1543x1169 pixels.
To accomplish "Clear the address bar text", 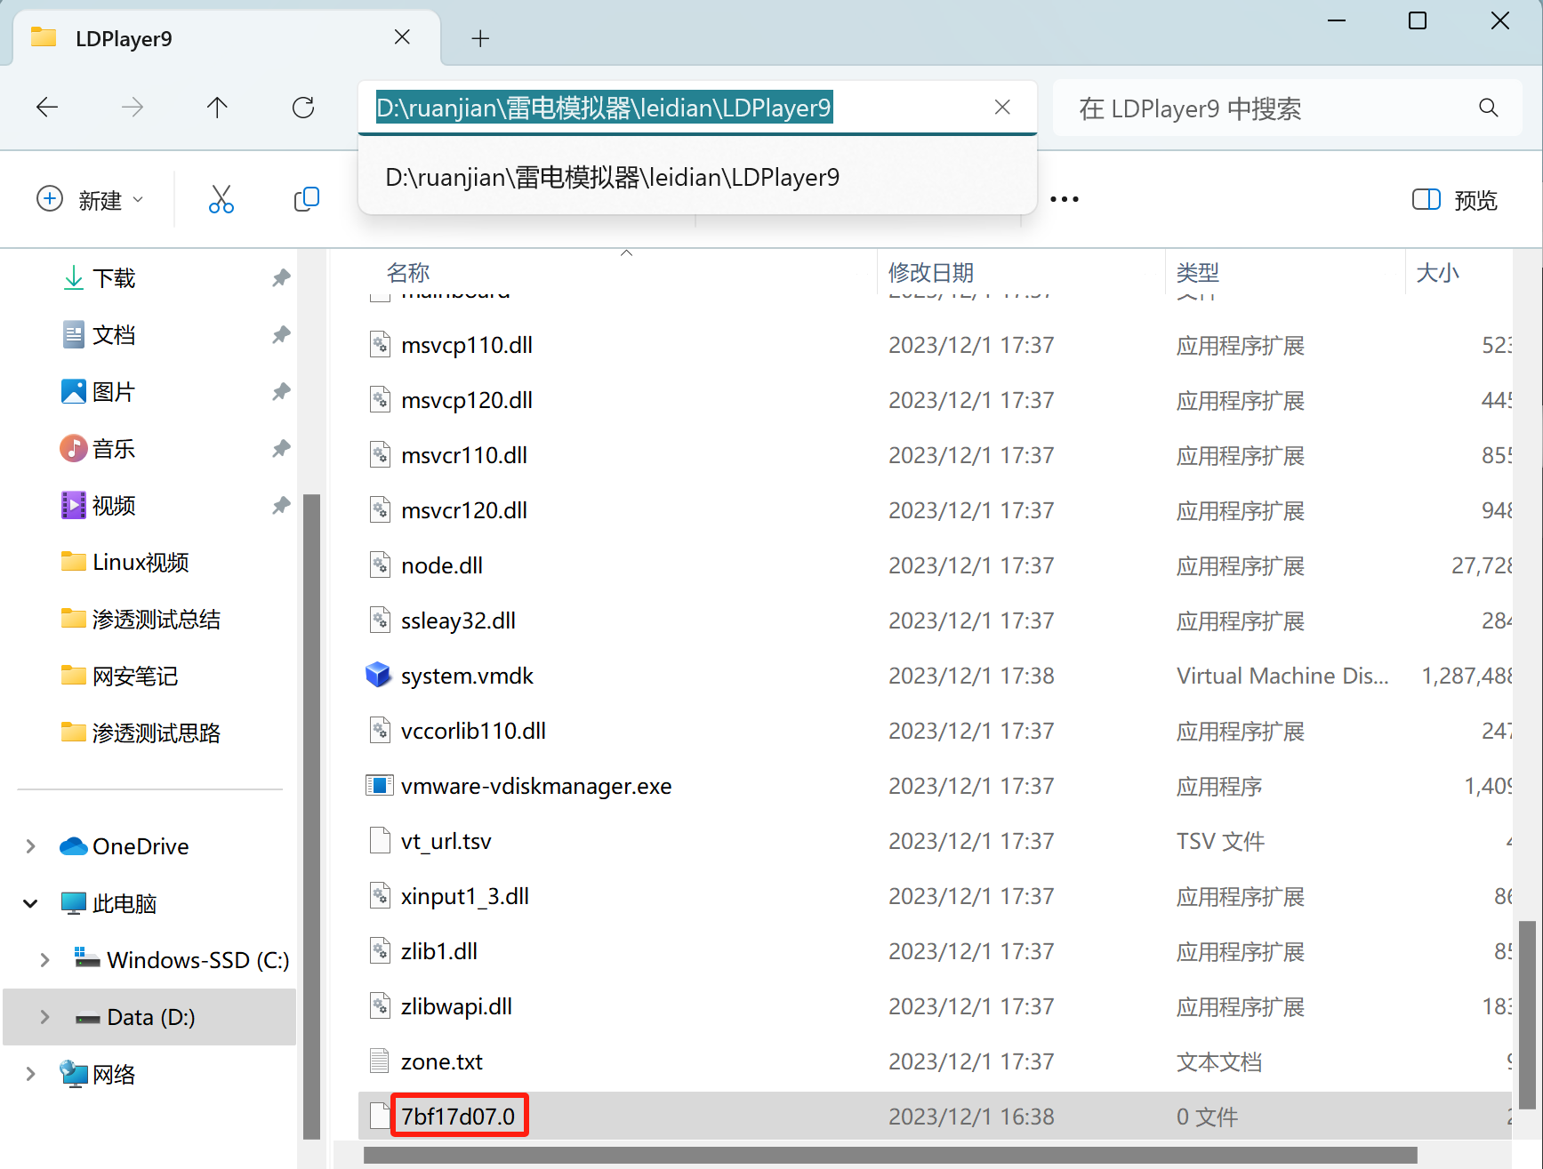I will pos(1002,107).
